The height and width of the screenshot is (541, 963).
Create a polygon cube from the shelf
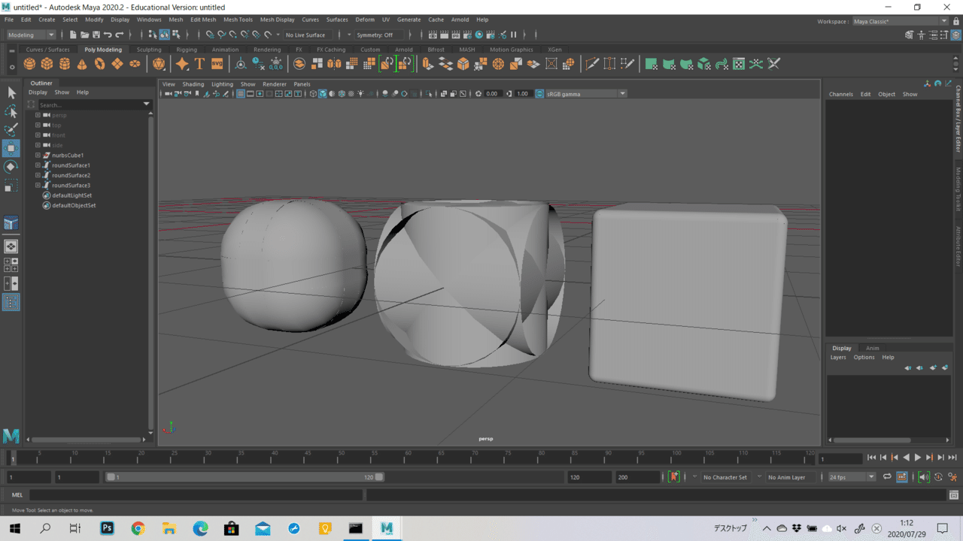tap(47, 65)
